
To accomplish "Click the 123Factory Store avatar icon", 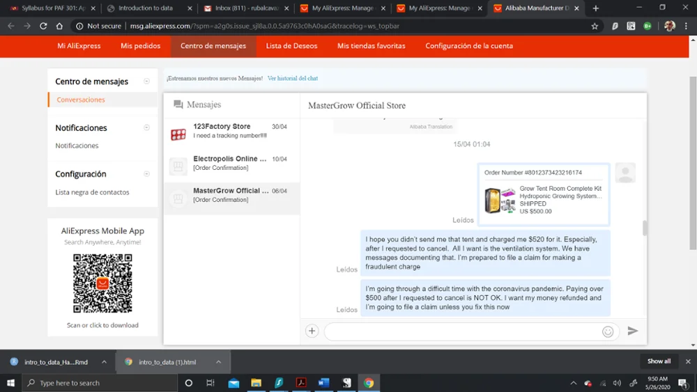I will 178,134.
